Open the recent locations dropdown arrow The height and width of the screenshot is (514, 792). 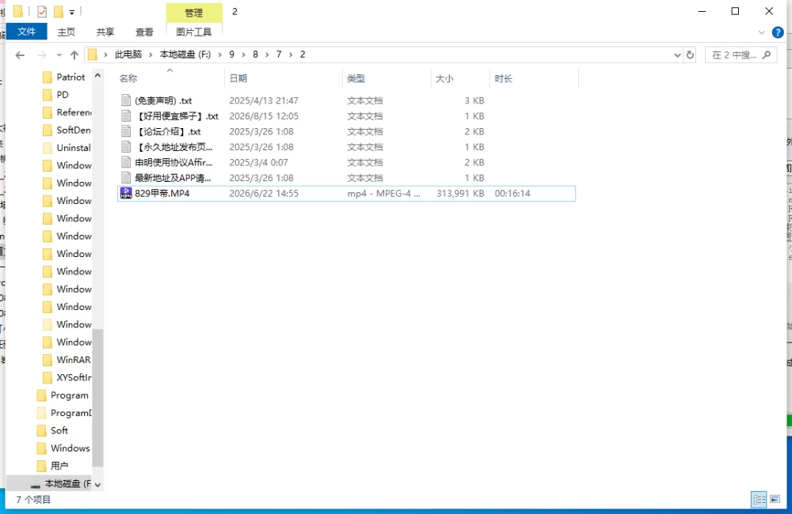click(x=59, y=55)
